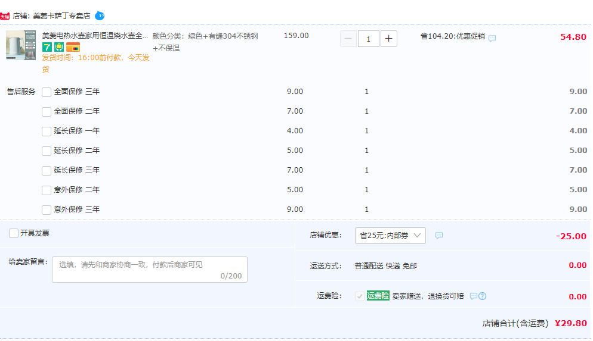Image resolution: width=593 pixels, height=341 pixels.
Task: Click the 店铺合计(含运费) label
Action: coord(515,323)
